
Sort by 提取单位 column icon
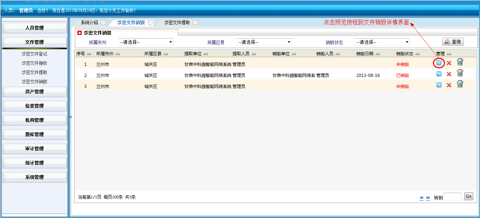pyautogui.click(x=206, y=54)
